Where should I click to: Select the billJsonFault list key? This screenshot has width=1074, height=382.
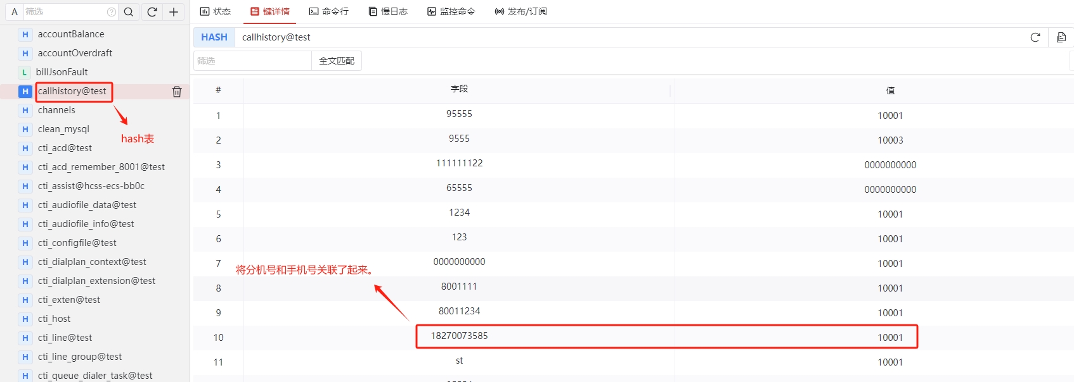[x=61, y=72]
